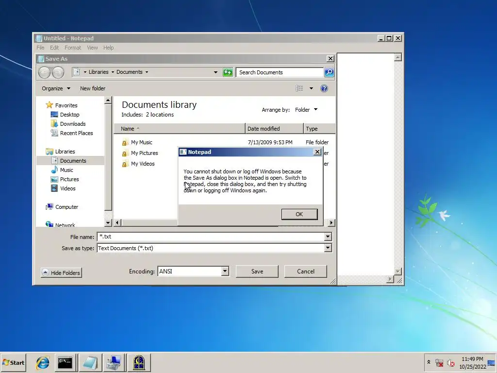Click the file list scroll left arrow

click(x=117, y=222)
